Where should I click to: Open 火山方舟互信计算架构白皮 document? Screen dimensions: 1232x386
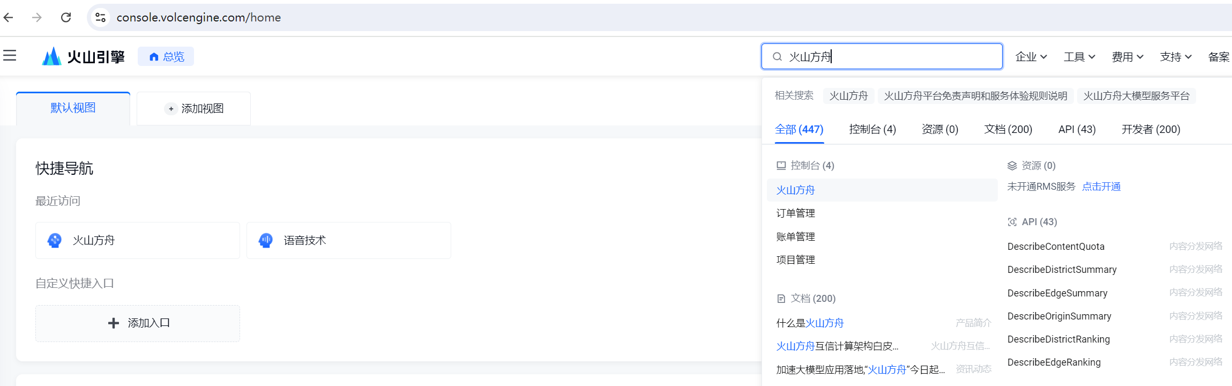point(837,346)
